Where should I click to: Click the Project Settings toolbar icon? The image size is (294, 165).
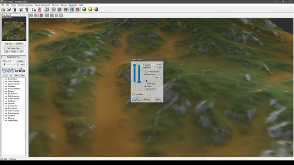[40, 10]
